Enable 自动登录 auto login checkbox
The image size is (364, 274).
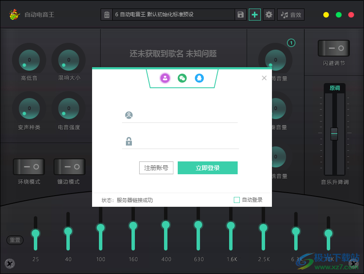click(236, 200)
